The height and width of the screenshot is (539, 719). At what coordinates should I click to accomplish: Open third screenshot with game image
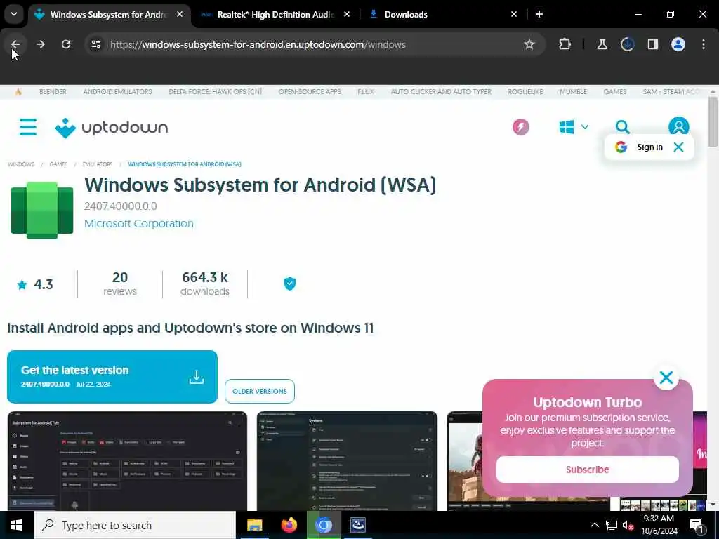(465, 461)
